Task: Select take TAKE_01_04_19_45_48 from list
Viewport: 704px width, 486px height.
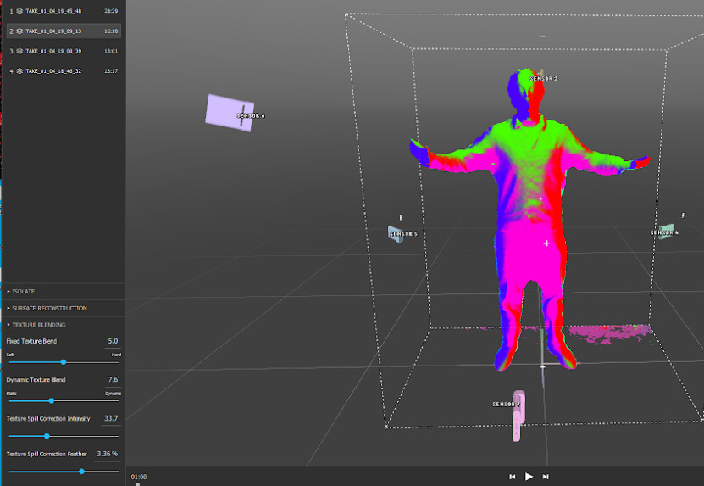Action: 54,12
